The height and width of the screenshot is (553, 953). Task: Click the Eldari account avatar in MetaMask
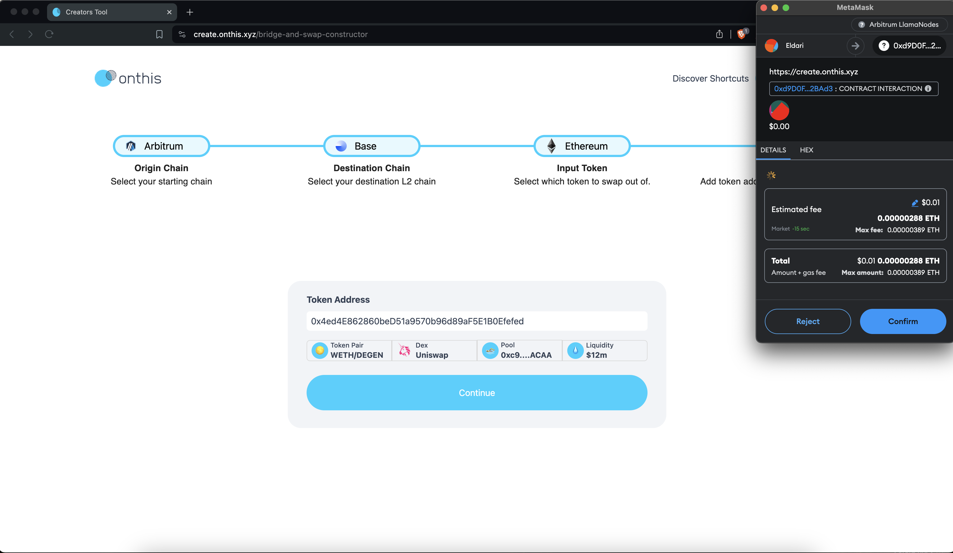click(771, 46)
